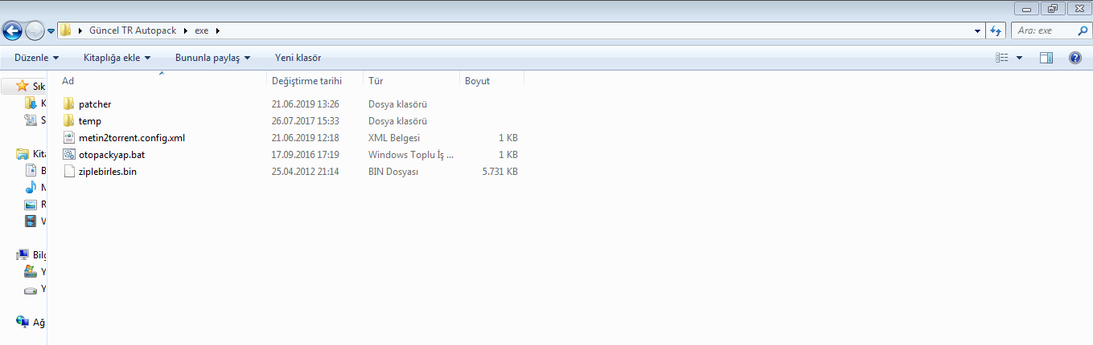Click the Back navigation arrow button
The height and width of the screenshot is (345, 1093).
click(13, 30)
